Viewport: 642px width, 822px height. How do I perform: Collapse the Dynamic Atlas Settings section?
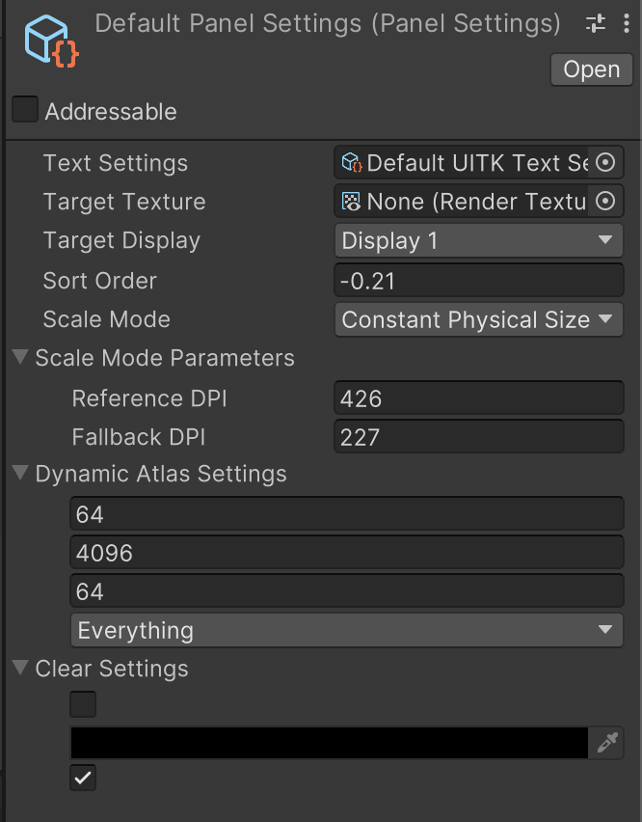18,474
